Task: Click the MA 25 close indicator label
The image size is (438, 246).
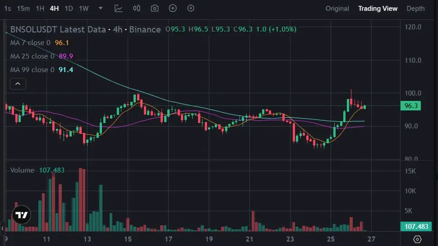Action: [x=32, y=56]
